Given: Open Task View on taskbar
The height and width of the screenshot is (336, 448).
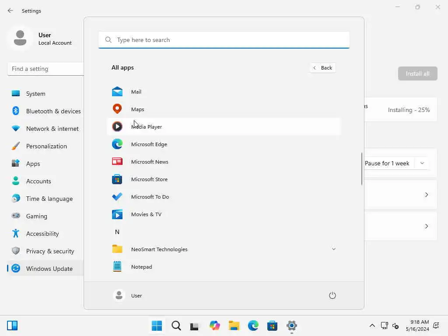Looking at the screenshot, I should [195, 325].
